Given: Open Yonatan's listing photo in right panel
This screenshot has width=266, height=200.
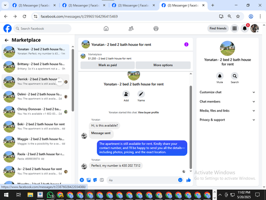Looking at the screenshot, I should click(x=227, y=49).
